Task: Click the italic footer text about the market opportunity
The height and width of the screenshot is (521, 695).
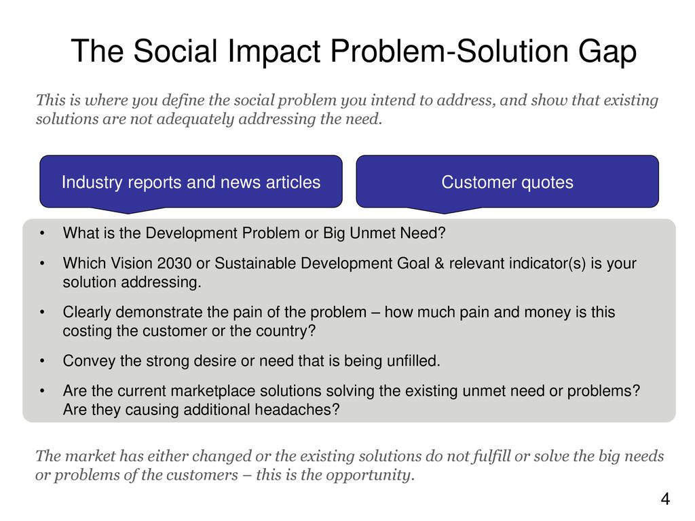Action: click(x=350, y=465)
